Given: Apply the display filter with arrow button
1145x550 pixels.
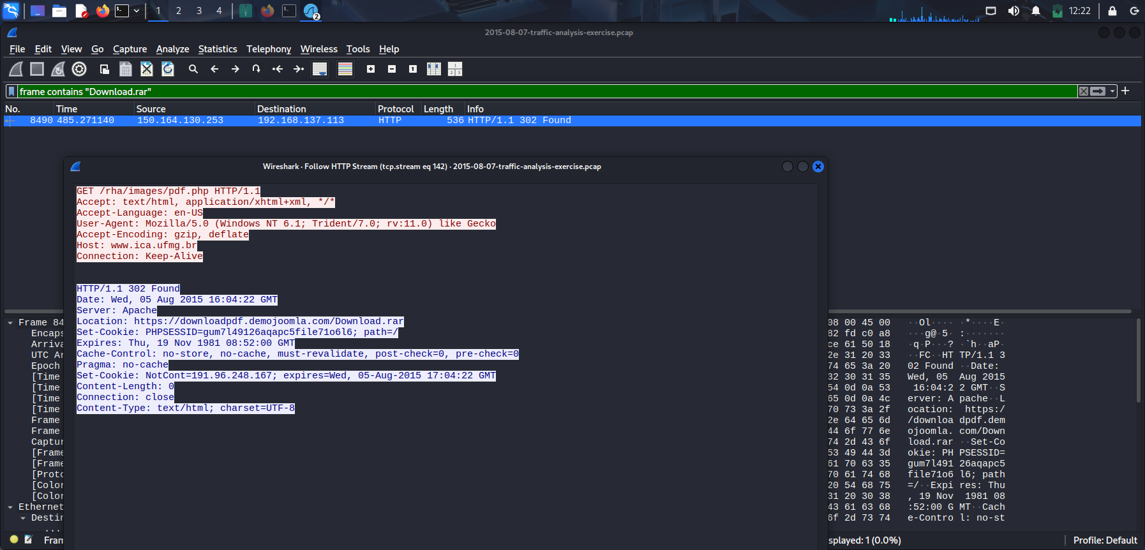Looking at the screenshot, I should point(1098,91).
